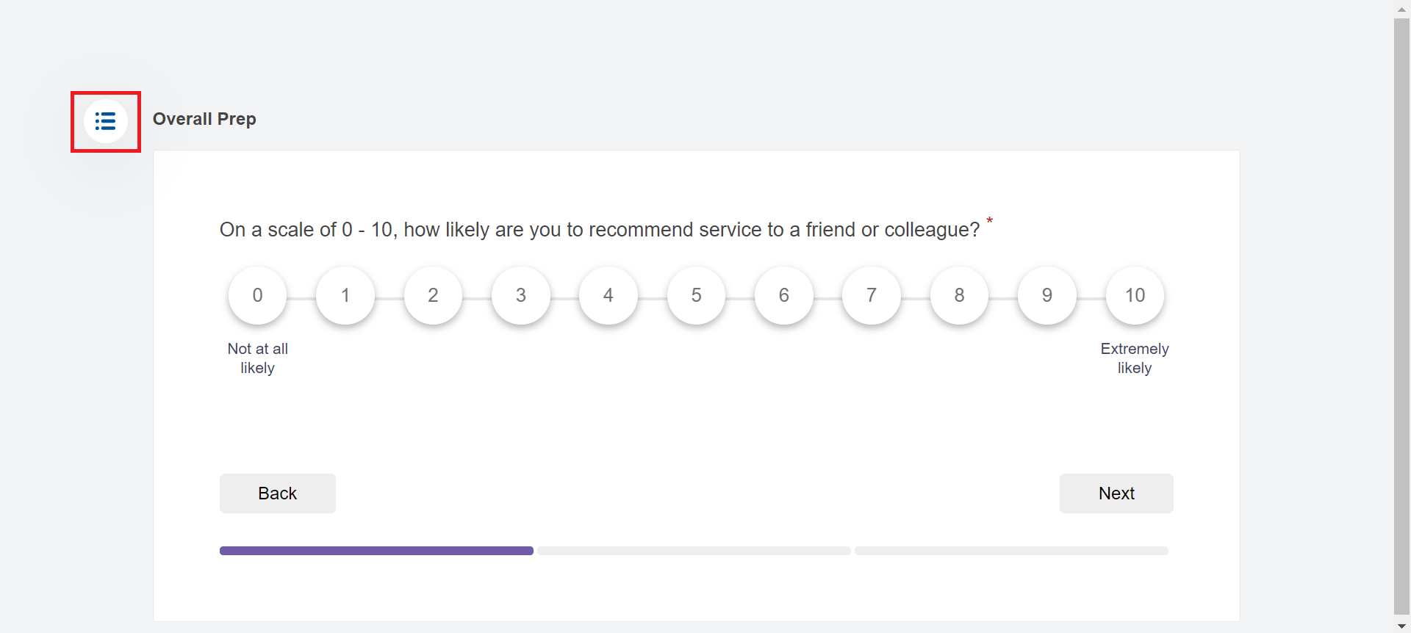The width and height of the screenshot is (1411, 633).
Task: Click the Back button
Action: point(278,493)
